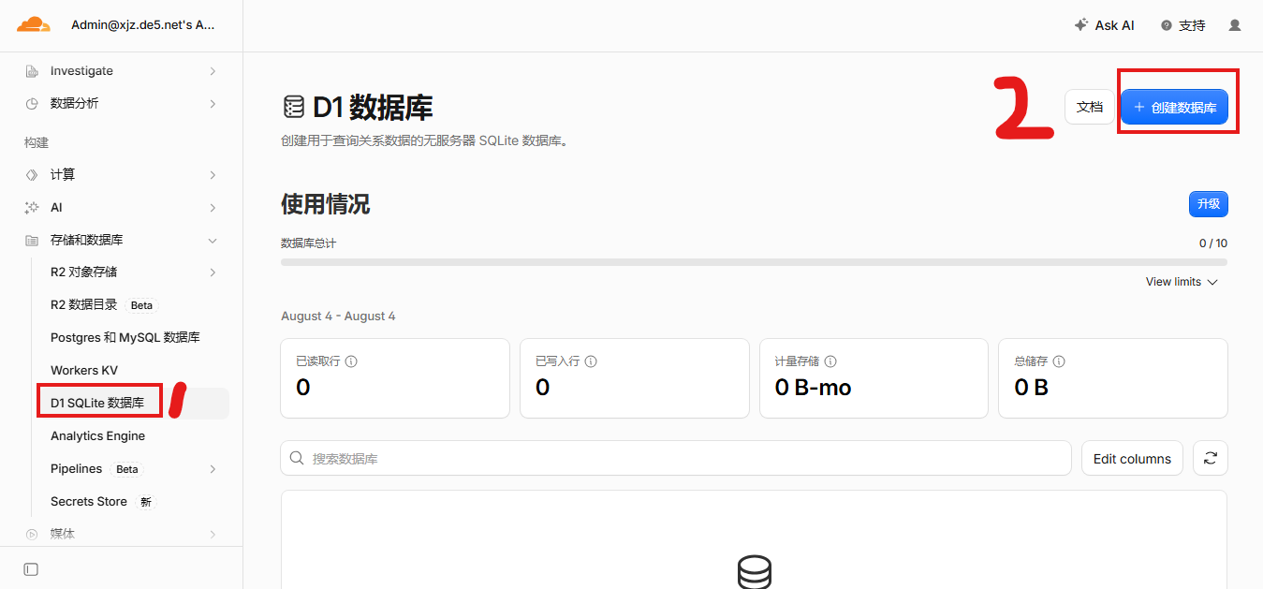Click the 存储和数据库 icon
The width and height of the screenshot is (1263, 589).
[x=32, y=240]
